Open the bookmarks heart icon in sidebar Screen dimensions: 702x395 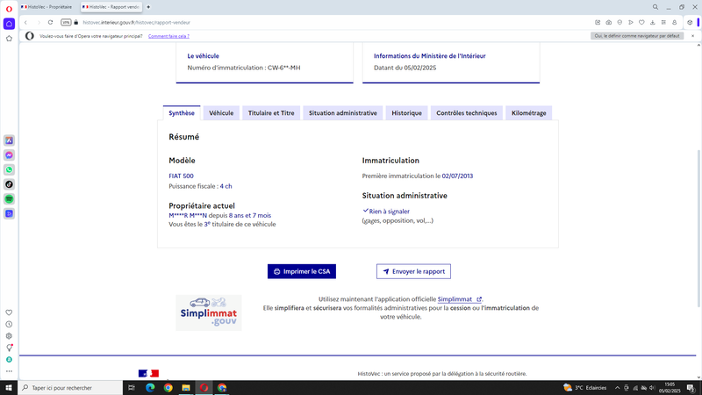click(x=9, y=312)
